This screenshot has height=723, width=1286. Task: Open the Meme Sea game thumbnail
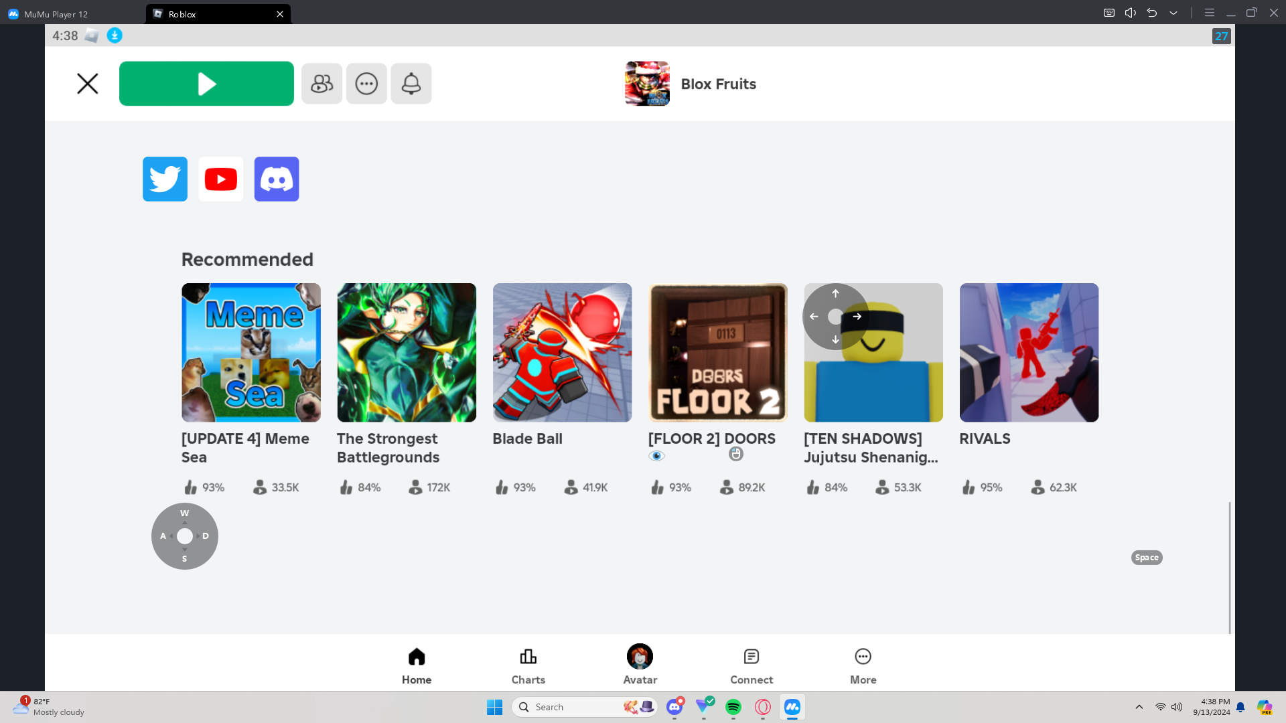coord(251,352)
